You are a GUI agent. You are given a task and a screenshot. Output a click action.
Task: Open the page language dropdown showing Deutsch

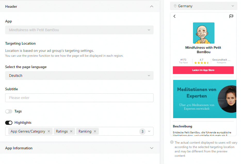pyautogui.click(x=79, y=76)
